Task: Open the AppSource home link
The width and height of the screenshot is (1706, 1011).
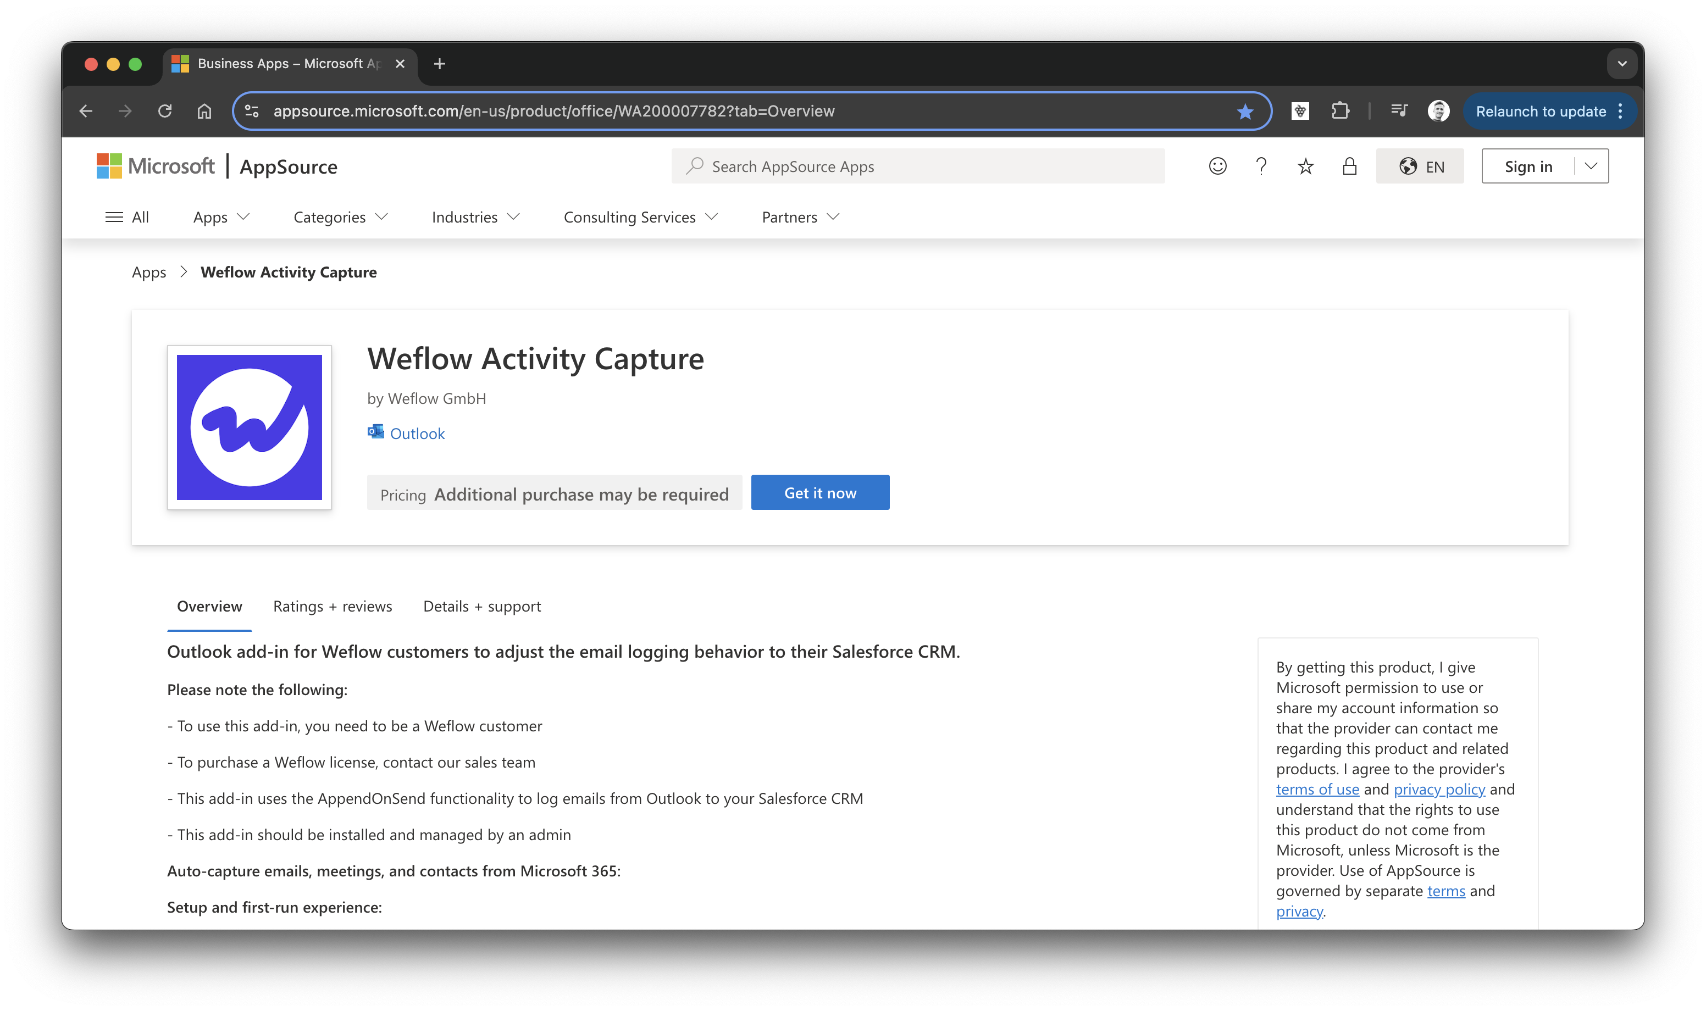Action: coord(288,167)
